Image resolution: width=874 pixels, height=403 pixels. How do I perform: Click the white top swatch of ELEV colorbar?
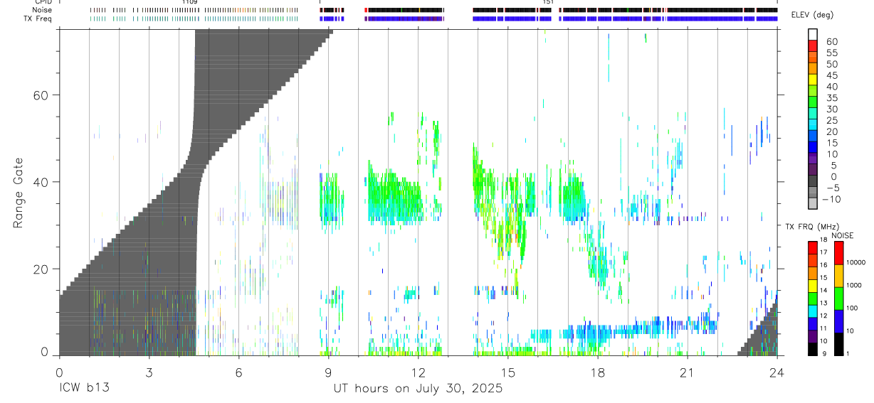(x=813, y=34)
